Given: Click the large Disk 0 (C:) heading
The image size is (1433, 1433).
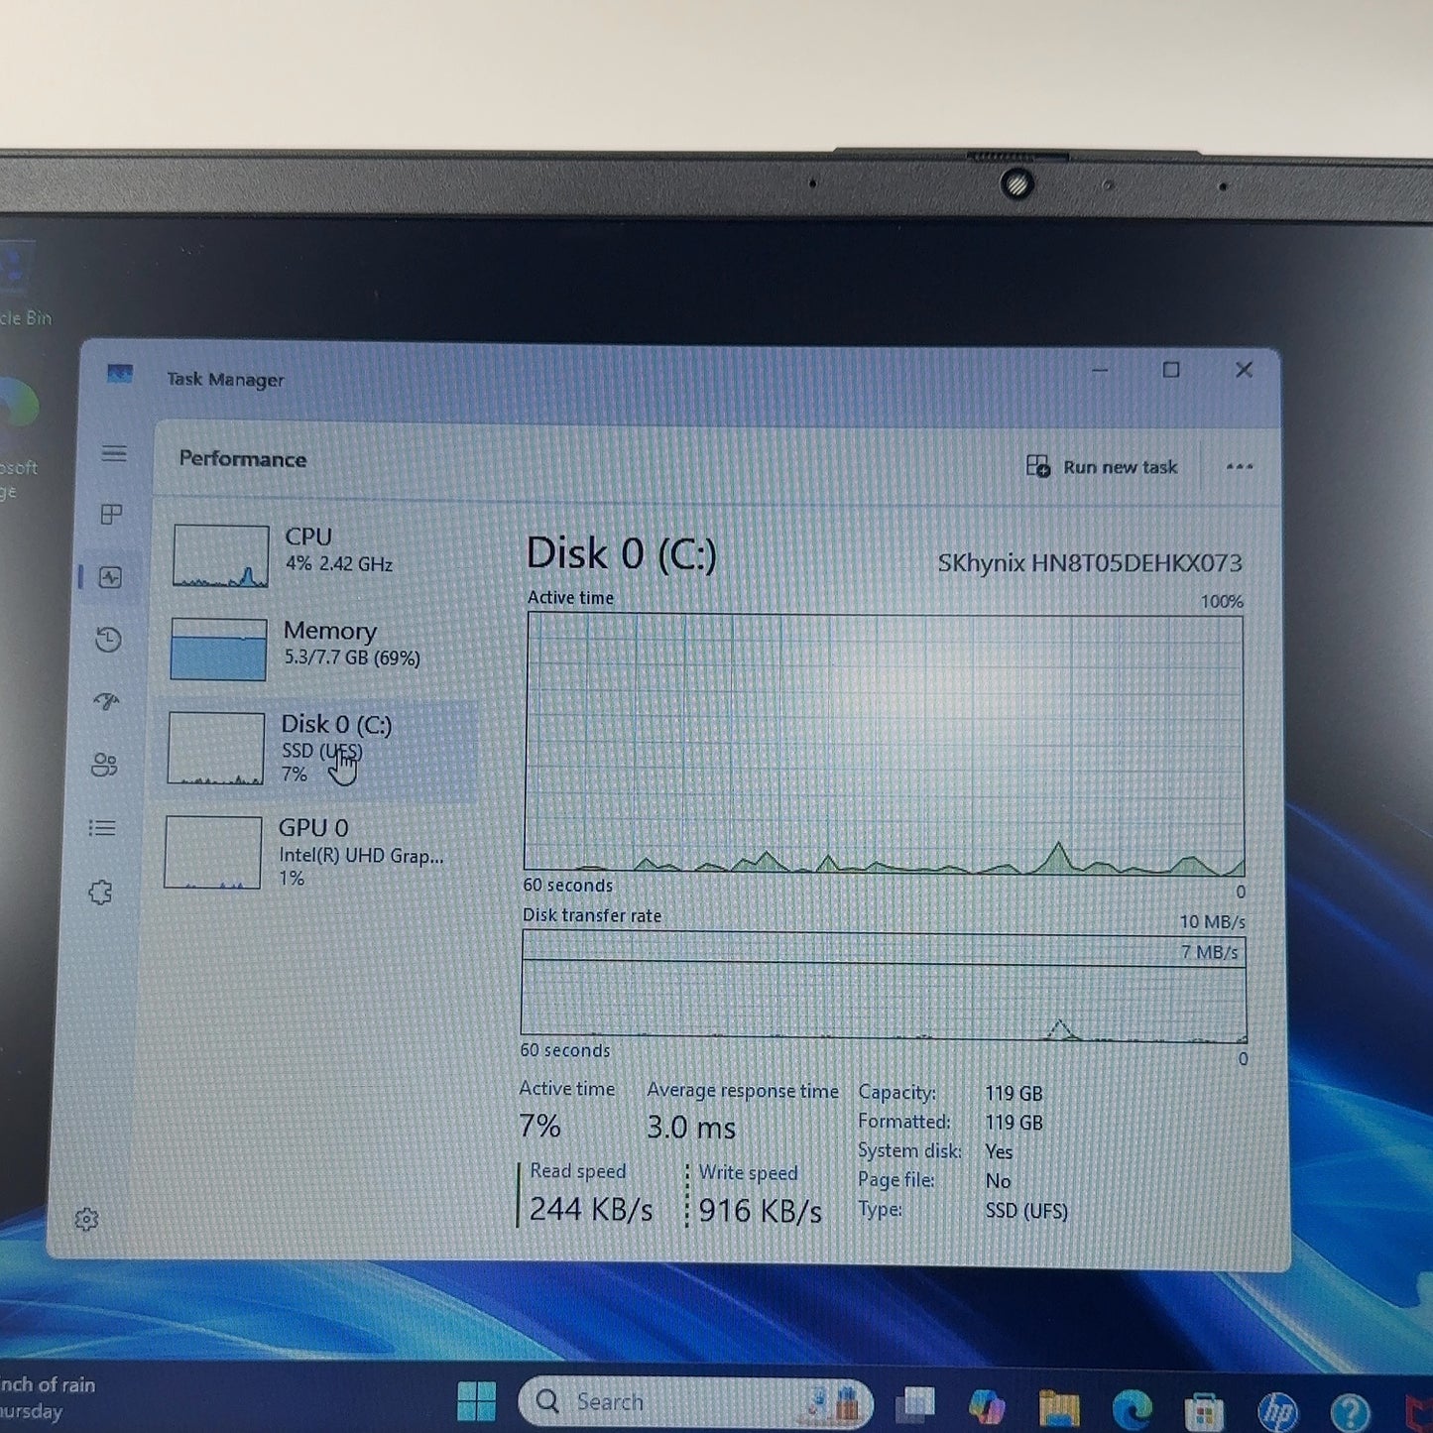Looking at the screenshot, I should click(x=622, y=553).
